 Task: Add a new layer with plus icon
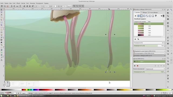pos(135,66)
